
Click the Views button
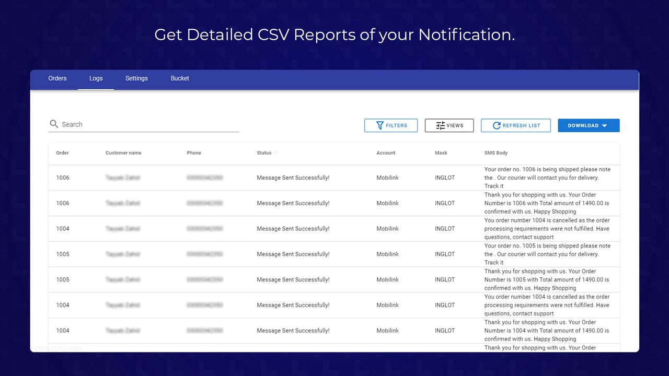449,125
